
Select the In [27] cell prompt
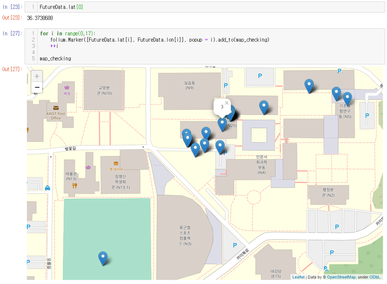point(11,33)
